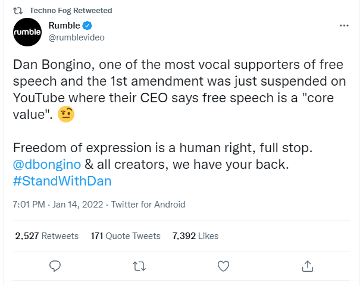The height and width of the screenshot is (286, 360).
Task: View the 2,527 Retweets list
Action: coord(47,236)
